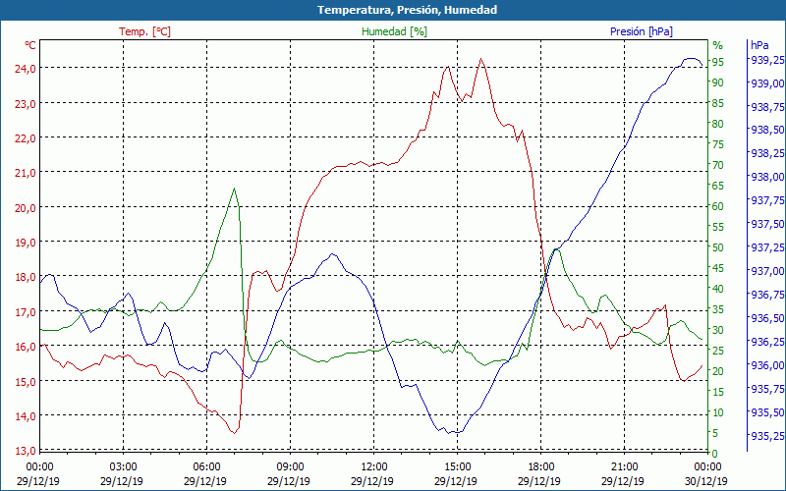786x491 pixels.
Task: Click the '60' humidity tick label
Action: click(718, 206)
